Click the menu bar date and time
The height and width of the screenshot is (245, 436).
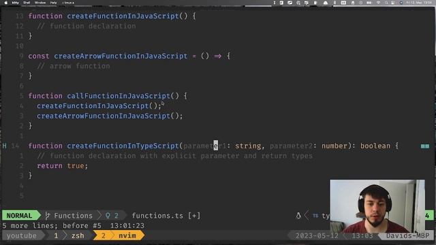(419, 3)
